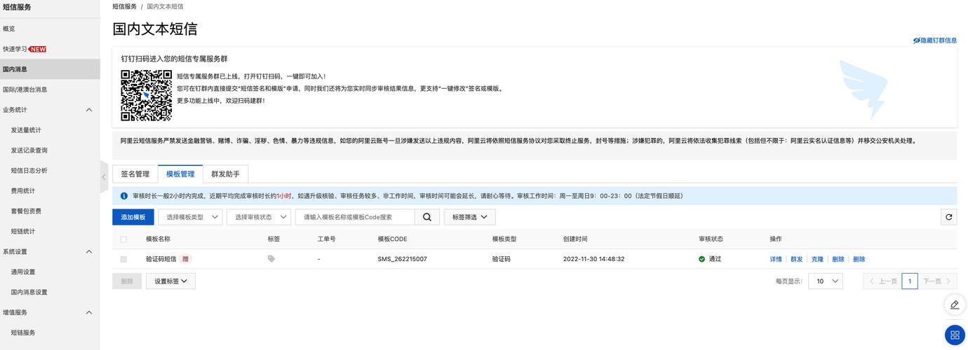Click the blue info icon in notice bar

[124, 196]
